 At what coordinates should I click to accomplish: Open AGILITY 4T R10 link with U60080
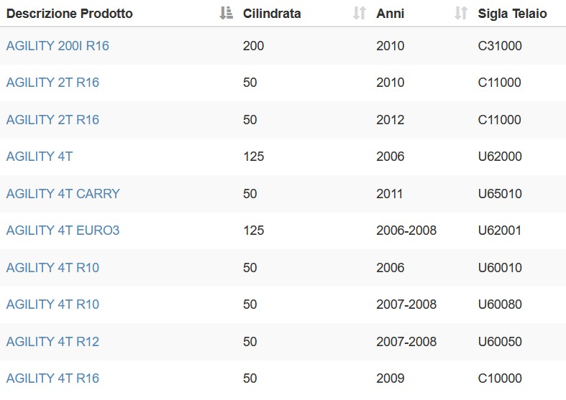click(x=53, y=304)
